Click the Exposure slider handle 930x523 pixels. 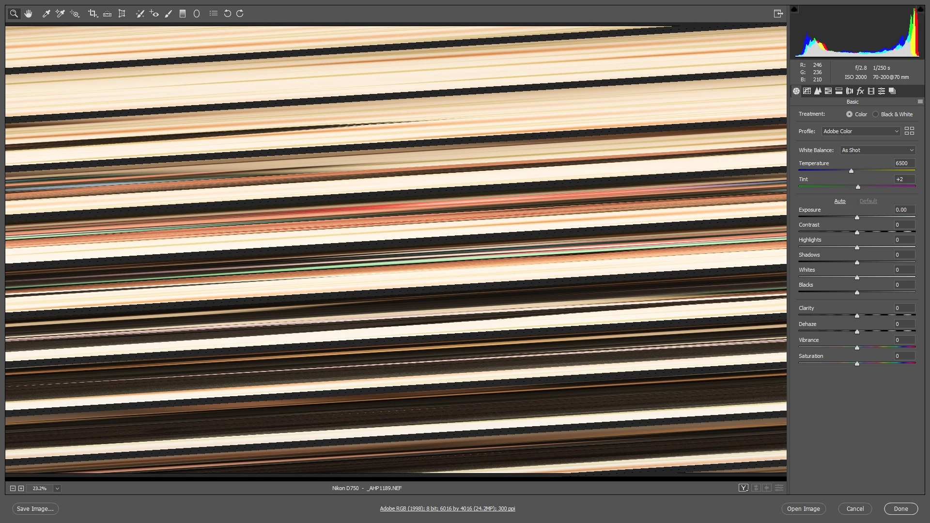pyautogui.click(x=857, y=217)
